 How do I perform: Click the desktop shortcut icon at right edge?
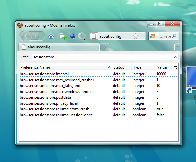[191, 80]
